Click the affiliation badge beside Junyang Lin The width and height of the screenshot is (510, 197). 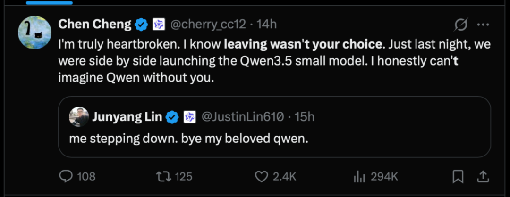pos(189,116)
